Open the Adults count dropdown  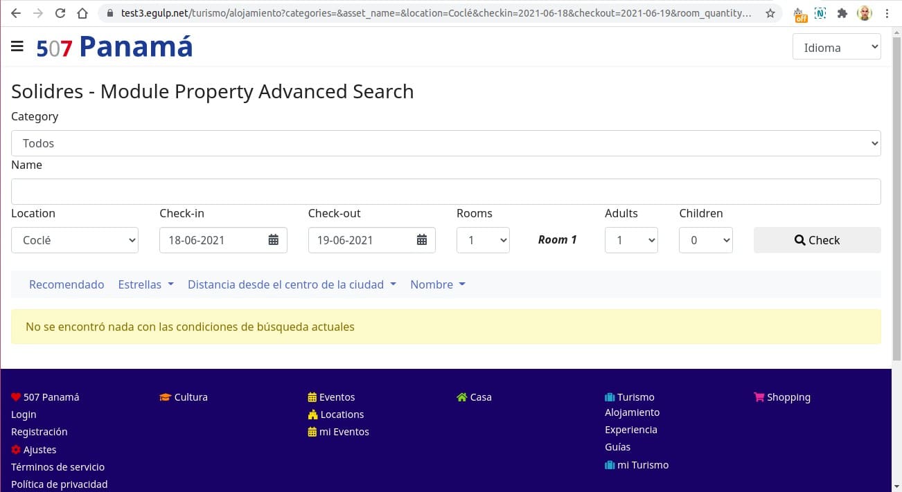click(x=631, y=240)
